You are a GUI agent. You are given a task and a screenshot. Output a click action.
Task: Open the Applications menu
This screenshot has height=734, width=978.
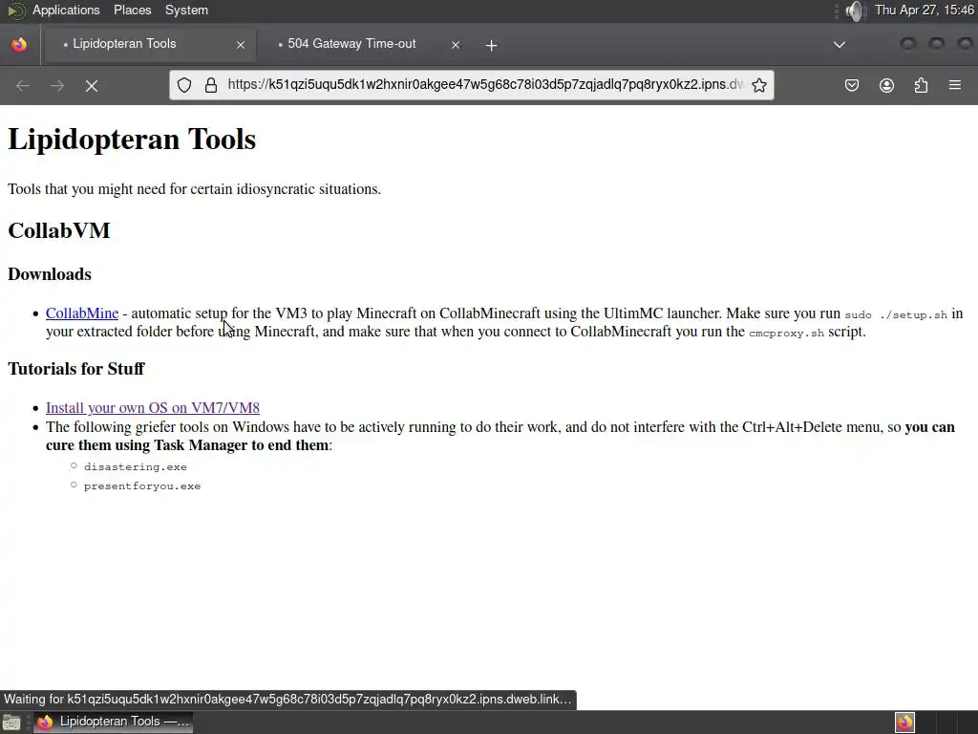click(66, 10)
